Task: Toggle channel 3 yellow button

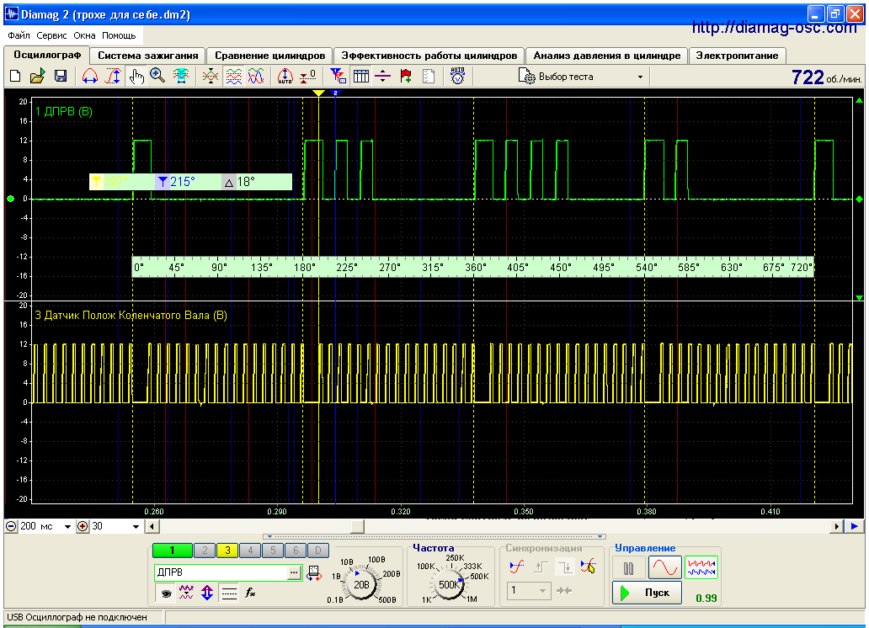Action: (227, 551)
